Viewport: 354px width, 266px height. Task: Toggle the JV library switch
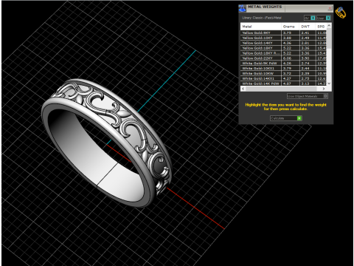[310, 18]
